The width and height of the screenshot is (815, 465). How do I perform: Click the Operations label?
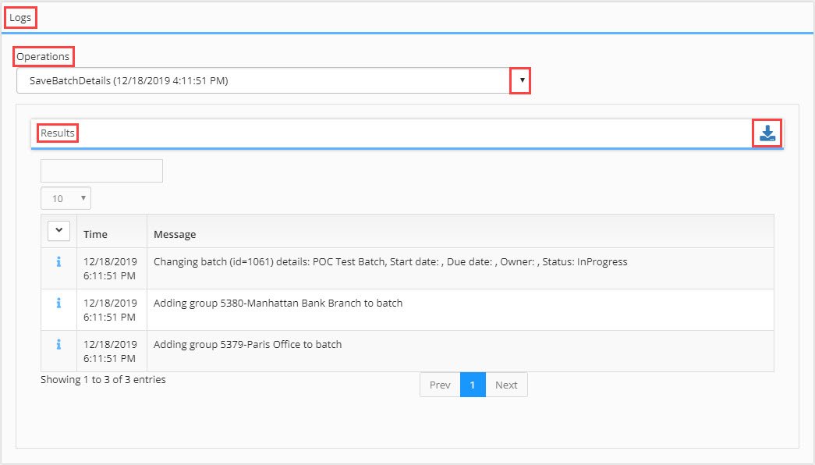click(x=43, y=56)
